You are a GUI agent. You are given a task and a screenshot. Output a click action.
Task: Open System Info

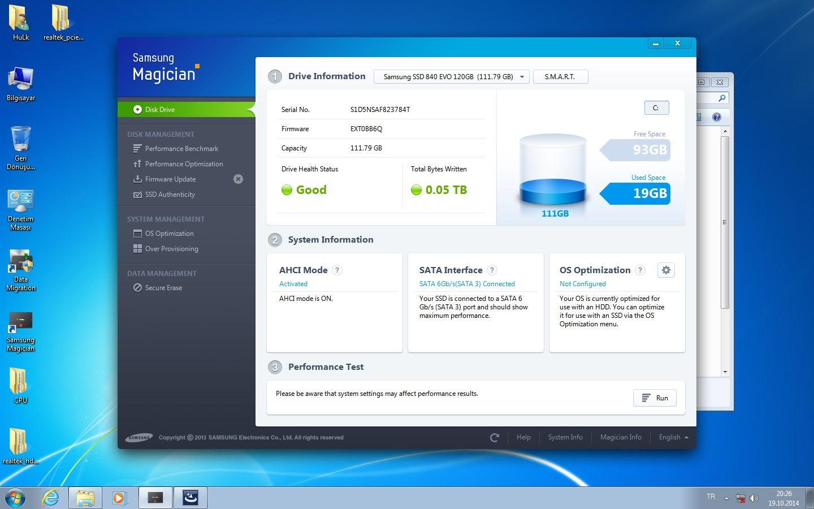click(565, 437)
